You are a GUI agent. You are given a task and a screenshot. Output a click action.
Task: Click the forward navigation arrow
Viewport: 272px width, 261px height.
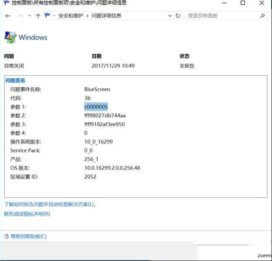point(20,16)
